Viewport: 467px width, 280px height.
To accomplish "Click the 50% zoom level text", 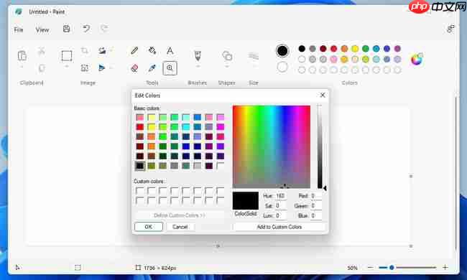I will tap(352, 268).
